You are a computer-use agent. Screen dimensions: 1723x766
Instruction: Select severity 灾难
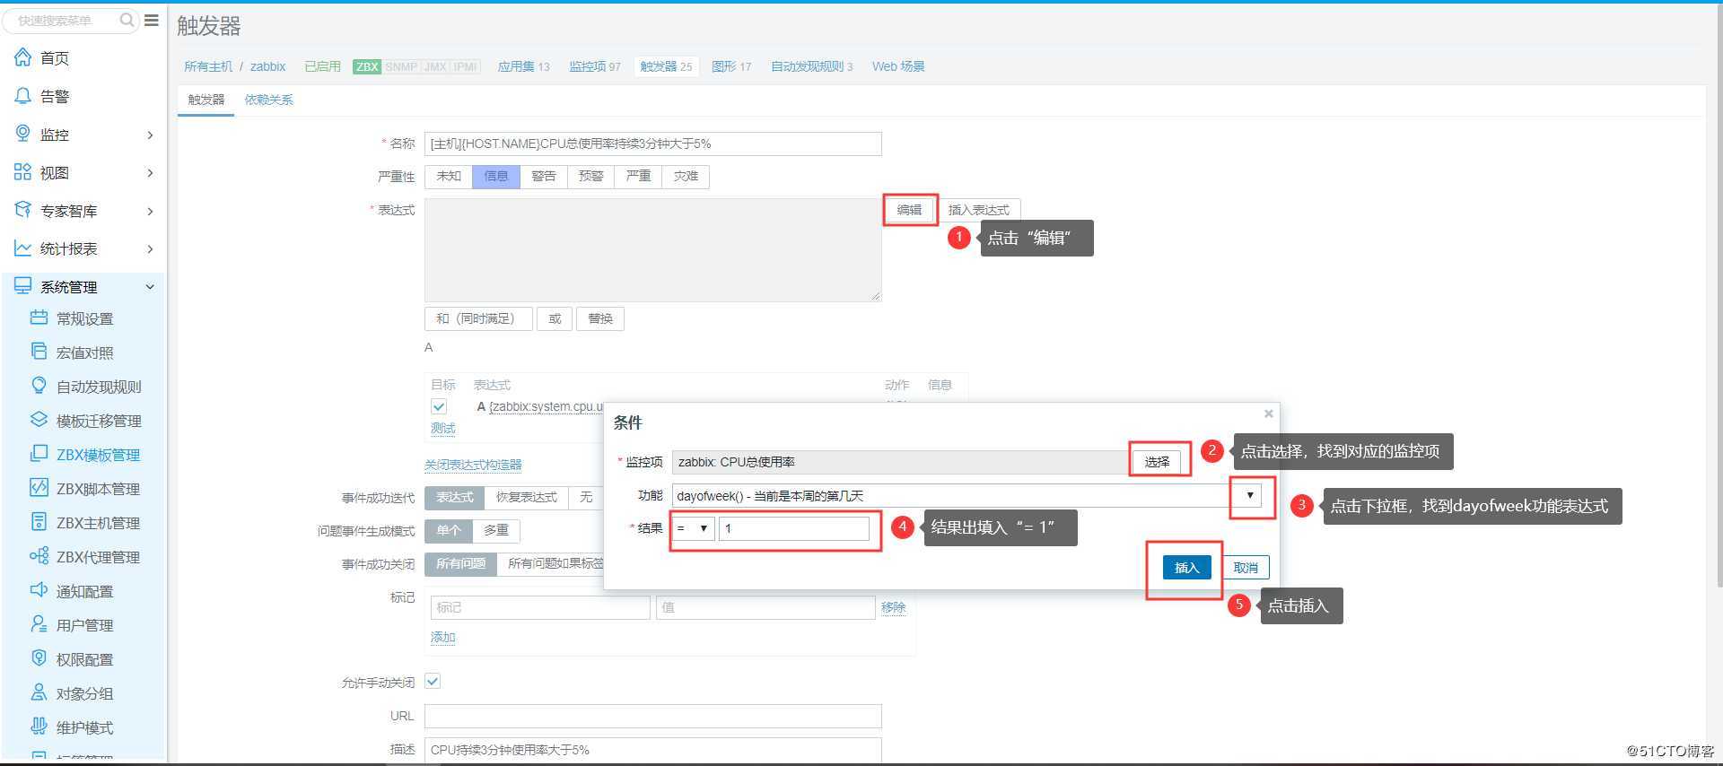pyautogui.click(x=686, y=176)
